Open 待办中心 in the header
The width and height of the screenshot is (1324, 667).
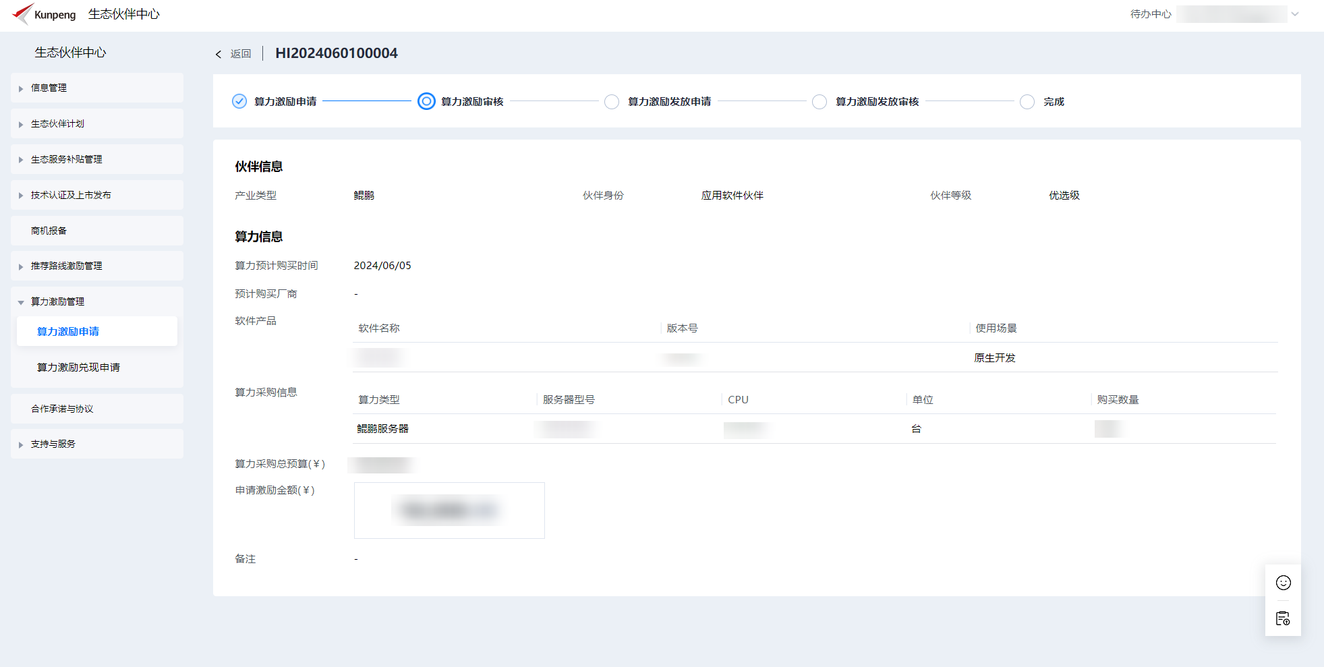(x=1151, y=13)
